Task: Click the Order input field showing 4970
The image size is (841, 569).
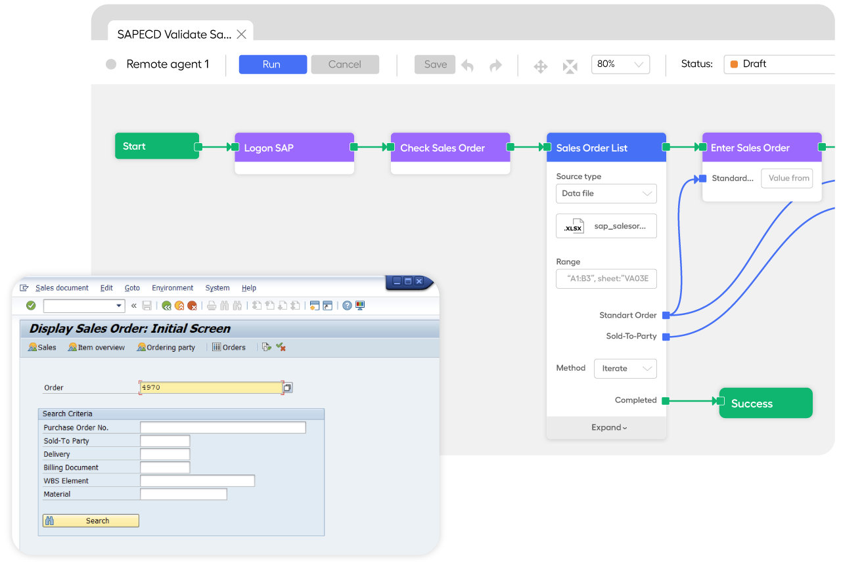Action: tap(210, 387)
